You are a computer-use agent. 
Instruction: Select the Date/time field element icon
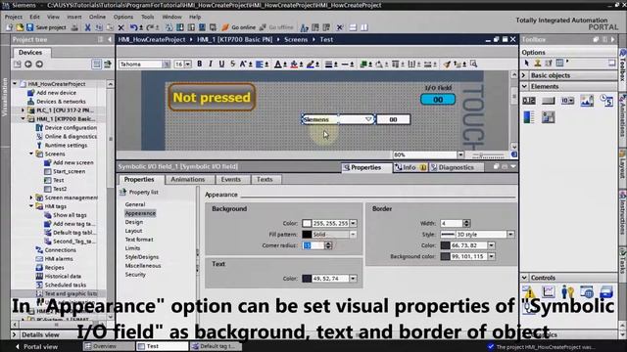[606, 101]
